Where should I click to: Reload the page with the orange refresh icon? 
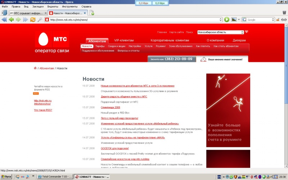click(33, 19)
